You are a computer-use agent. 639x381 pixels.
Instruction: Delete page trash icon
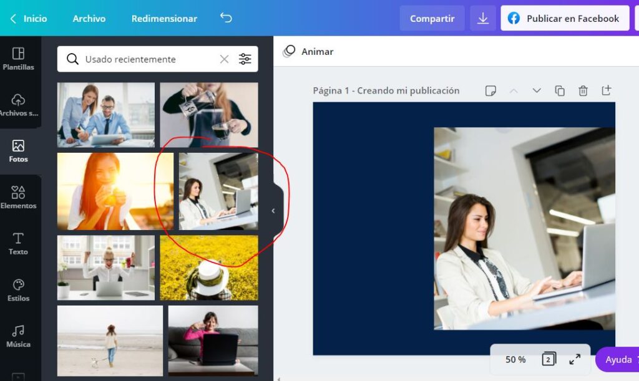point(583,90)
